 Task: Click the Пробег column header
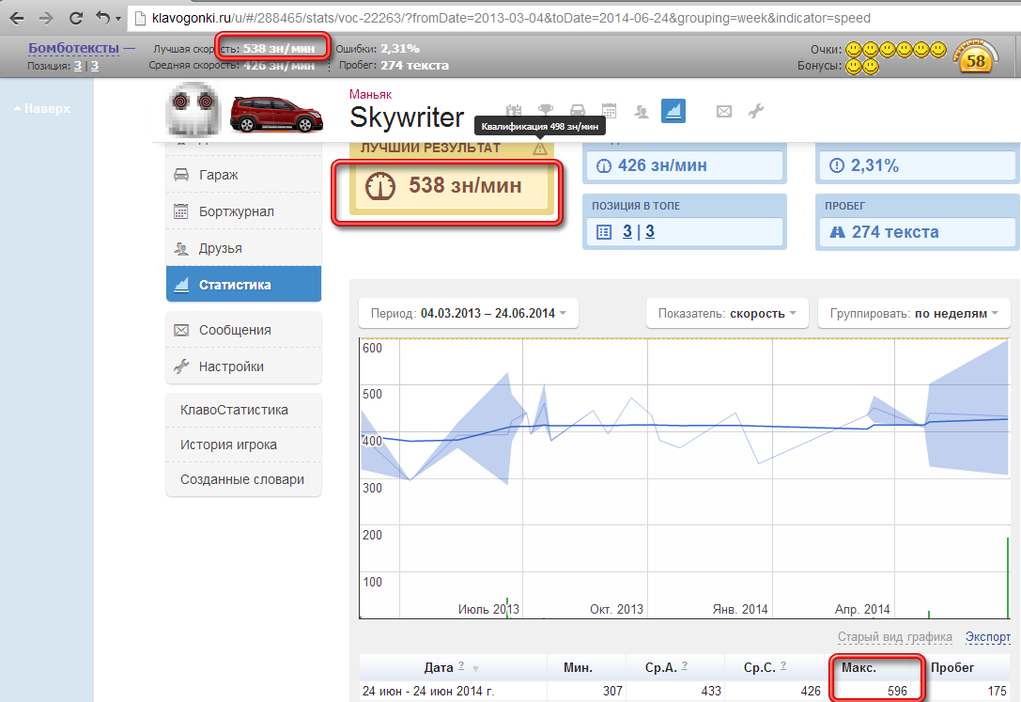coord(952,667)
